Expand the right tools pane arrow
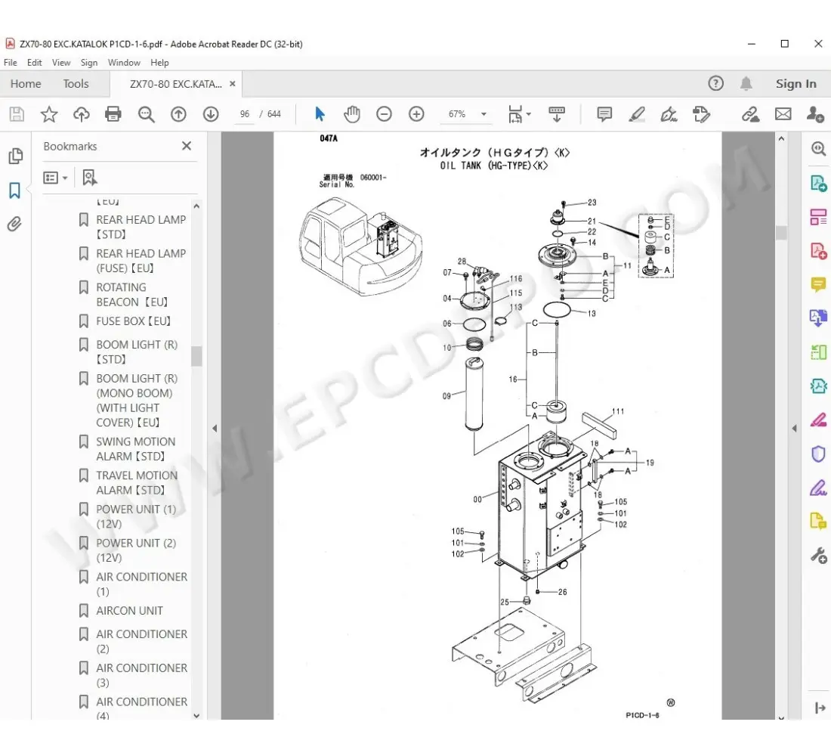Screen dimensions: 831x756 click(794, 428)
